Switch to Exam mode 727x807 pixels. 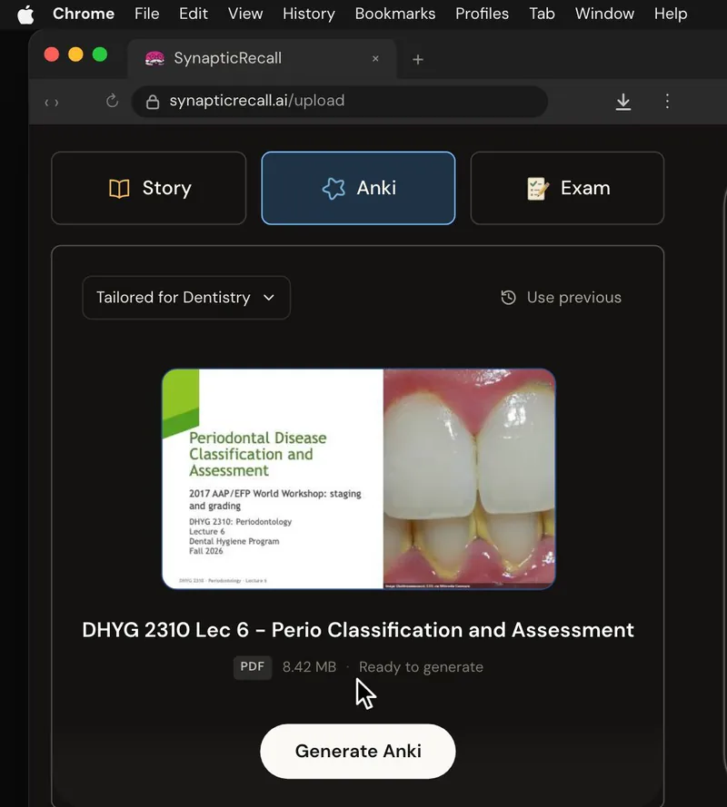pyautogui.click(x=567, y=188)
